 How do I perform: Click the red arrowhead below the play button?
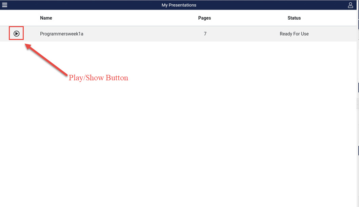coord(28,45)
